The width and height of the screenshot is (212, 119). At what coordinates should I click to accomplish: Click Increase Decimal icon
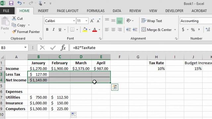tap(208, 29)
